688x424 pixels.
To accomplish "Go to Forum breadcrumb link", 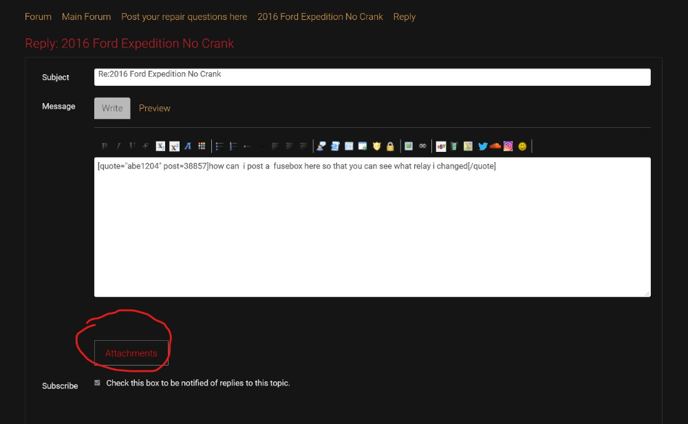I will click(38, 16).
